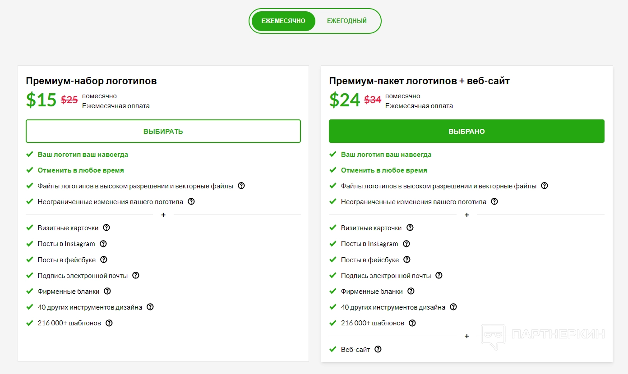Select Ежемесячно billing option
The image size is (628, 374).
point(283,21)
